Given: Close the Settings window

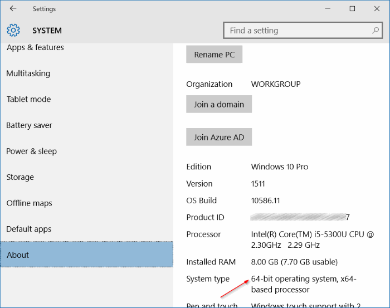Looking at the screenshot, I should coord(377,9).
